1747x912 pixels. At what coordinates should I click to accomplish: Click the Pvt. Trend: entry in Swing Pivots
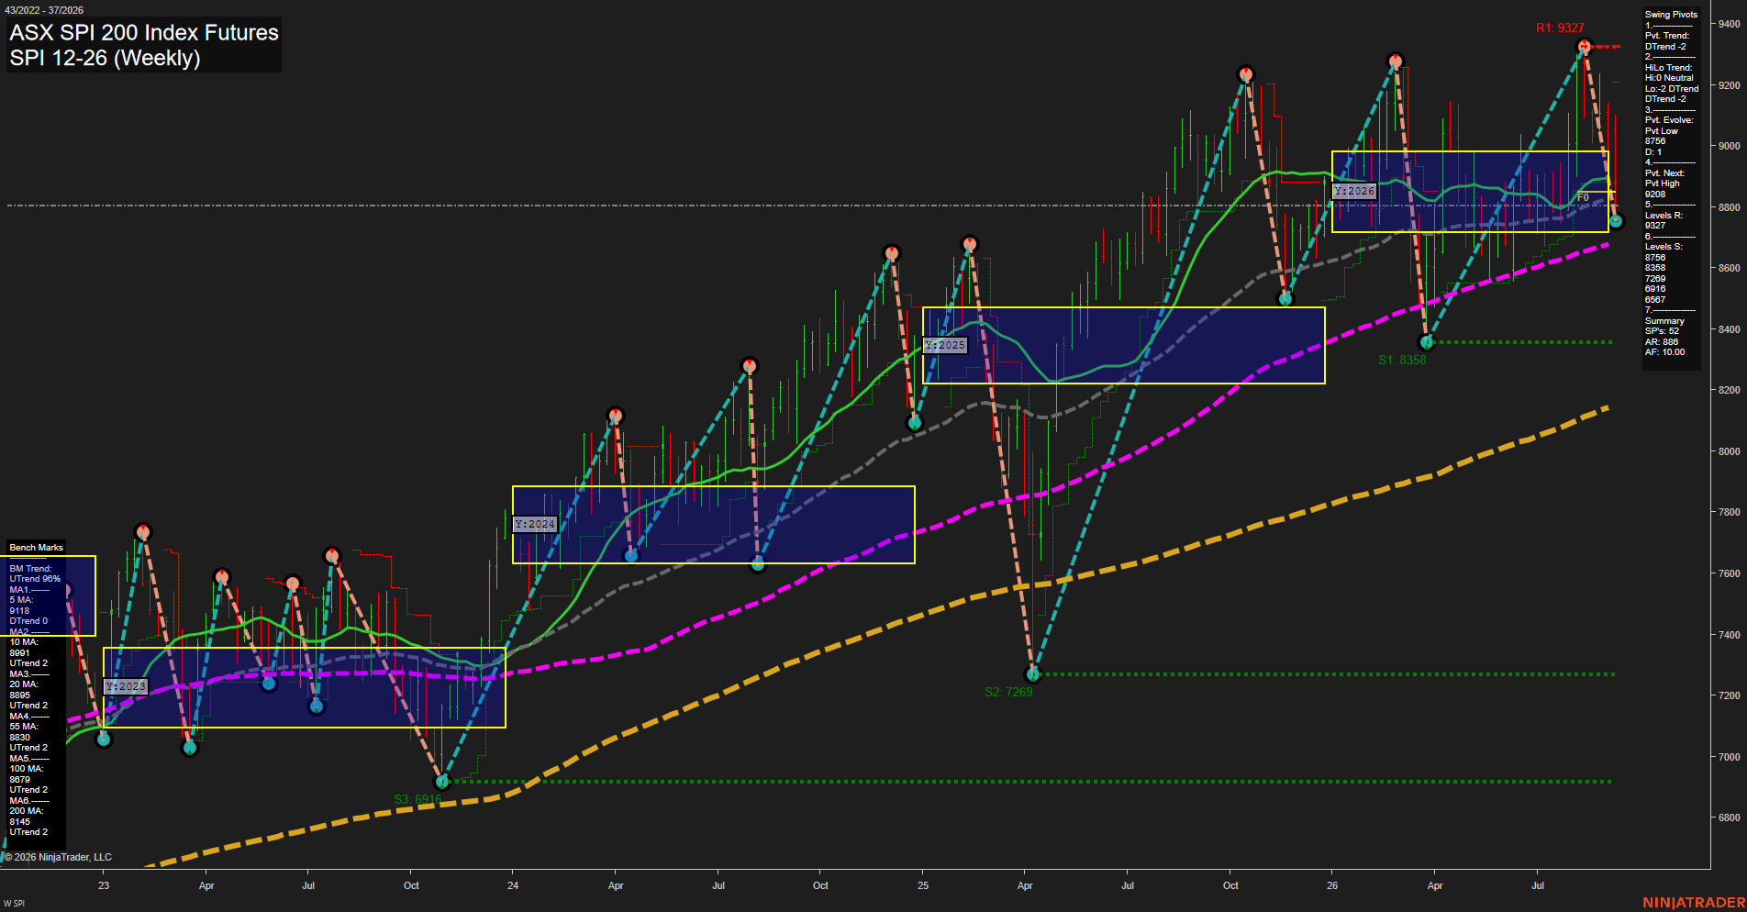[1666, 36]
